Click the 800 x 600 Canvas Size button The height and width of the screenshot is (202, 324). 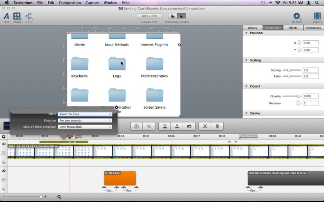pos(150,16)
